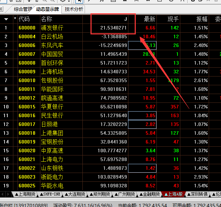Sort by the 现手 column header
The image size is (221, 207).
(173, 19)
